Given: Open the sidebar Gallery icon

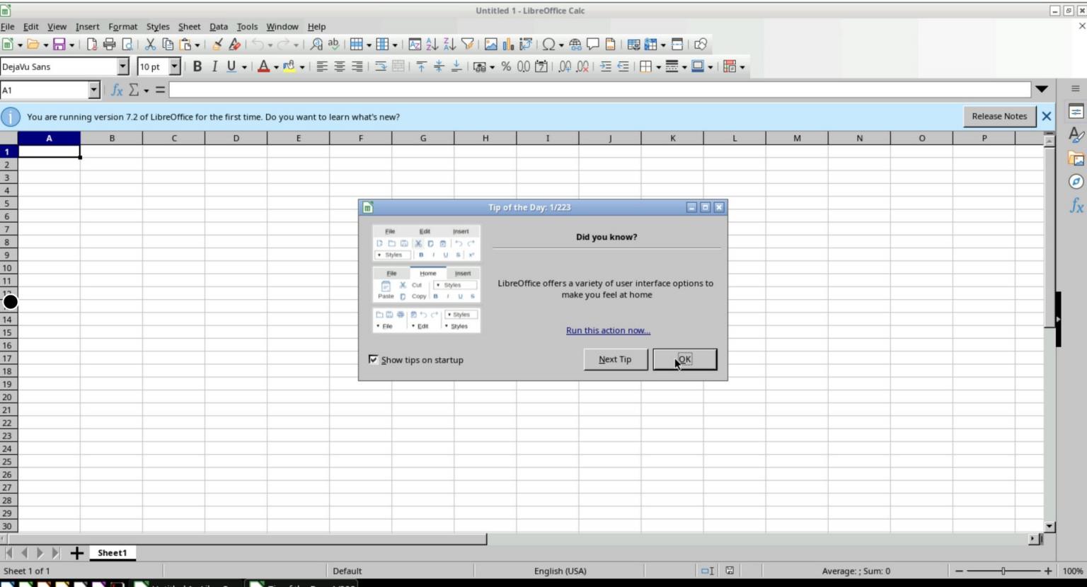Looking at the screenshot, I should click(1076, 158).
